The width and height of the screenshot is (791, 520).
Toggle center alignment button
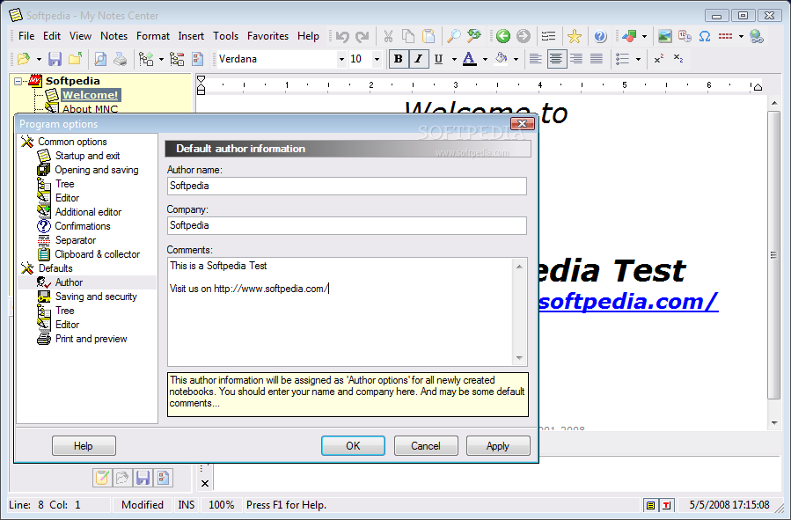tap(556, 59)
